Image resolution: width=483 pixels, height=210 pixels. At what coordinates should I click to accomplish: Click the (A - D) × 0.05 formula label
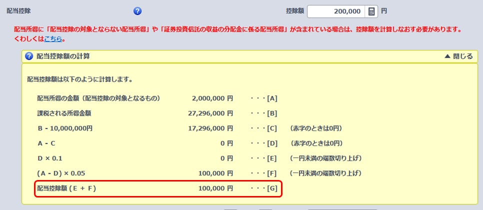(60, 173)
